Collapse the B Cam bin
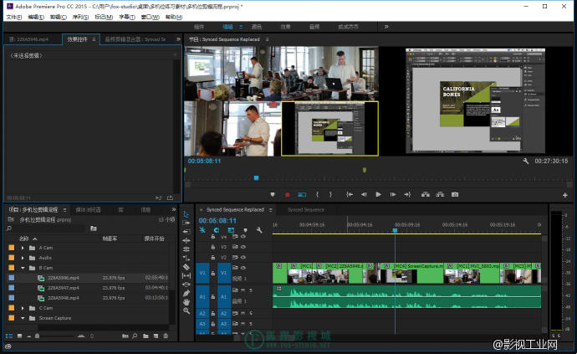Image resolution: width=577 pixels, height=354 pixels. [23, 268]
